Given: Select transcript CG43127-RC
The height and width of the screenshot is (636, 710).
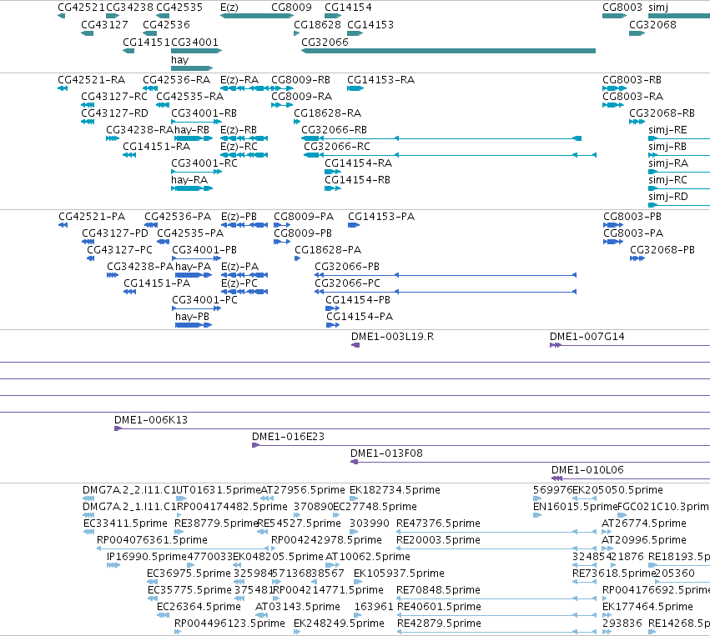Looking at the screenshot, I should pos(114,97).
